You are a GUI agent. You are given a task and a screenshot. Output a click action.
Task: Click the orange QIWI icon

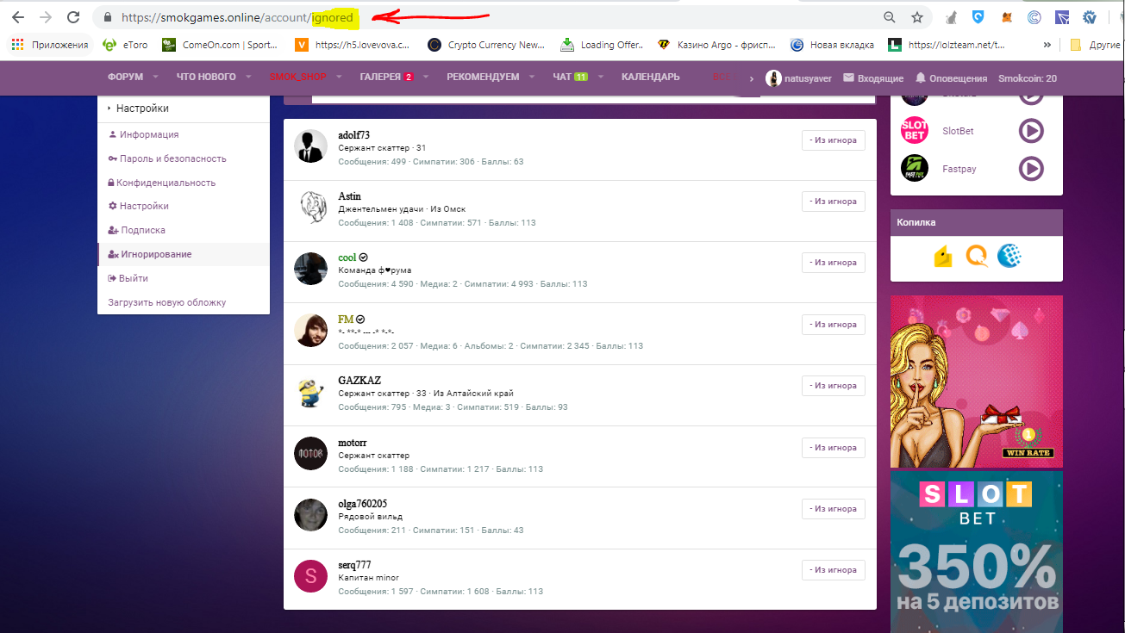pos(977,256)
